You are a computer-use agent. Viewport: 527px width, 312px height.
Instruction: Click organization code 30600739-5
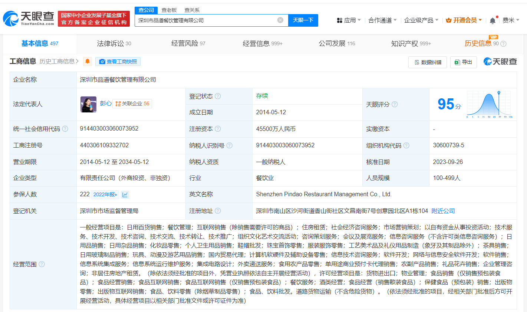(x=448, y=145)
